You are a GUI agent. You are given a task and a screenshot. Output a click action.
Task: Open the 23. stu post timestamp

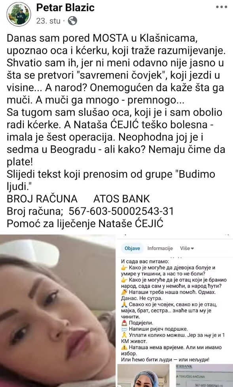(48, 21)
